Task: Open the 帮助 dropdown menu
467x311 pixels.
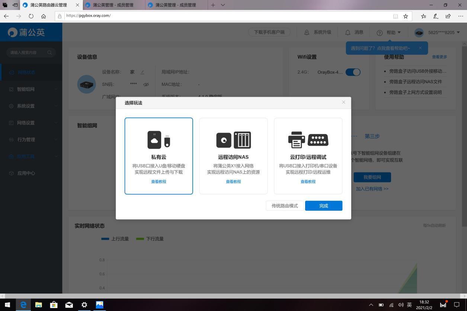Action: pyautogui.click(x=389, y=32)
